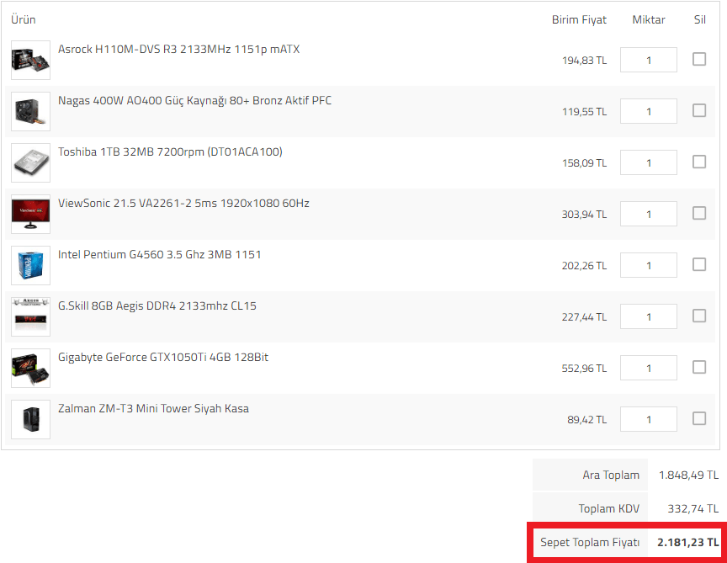
Task: Click the 158,09 TL price
Action: coord(584,163)
